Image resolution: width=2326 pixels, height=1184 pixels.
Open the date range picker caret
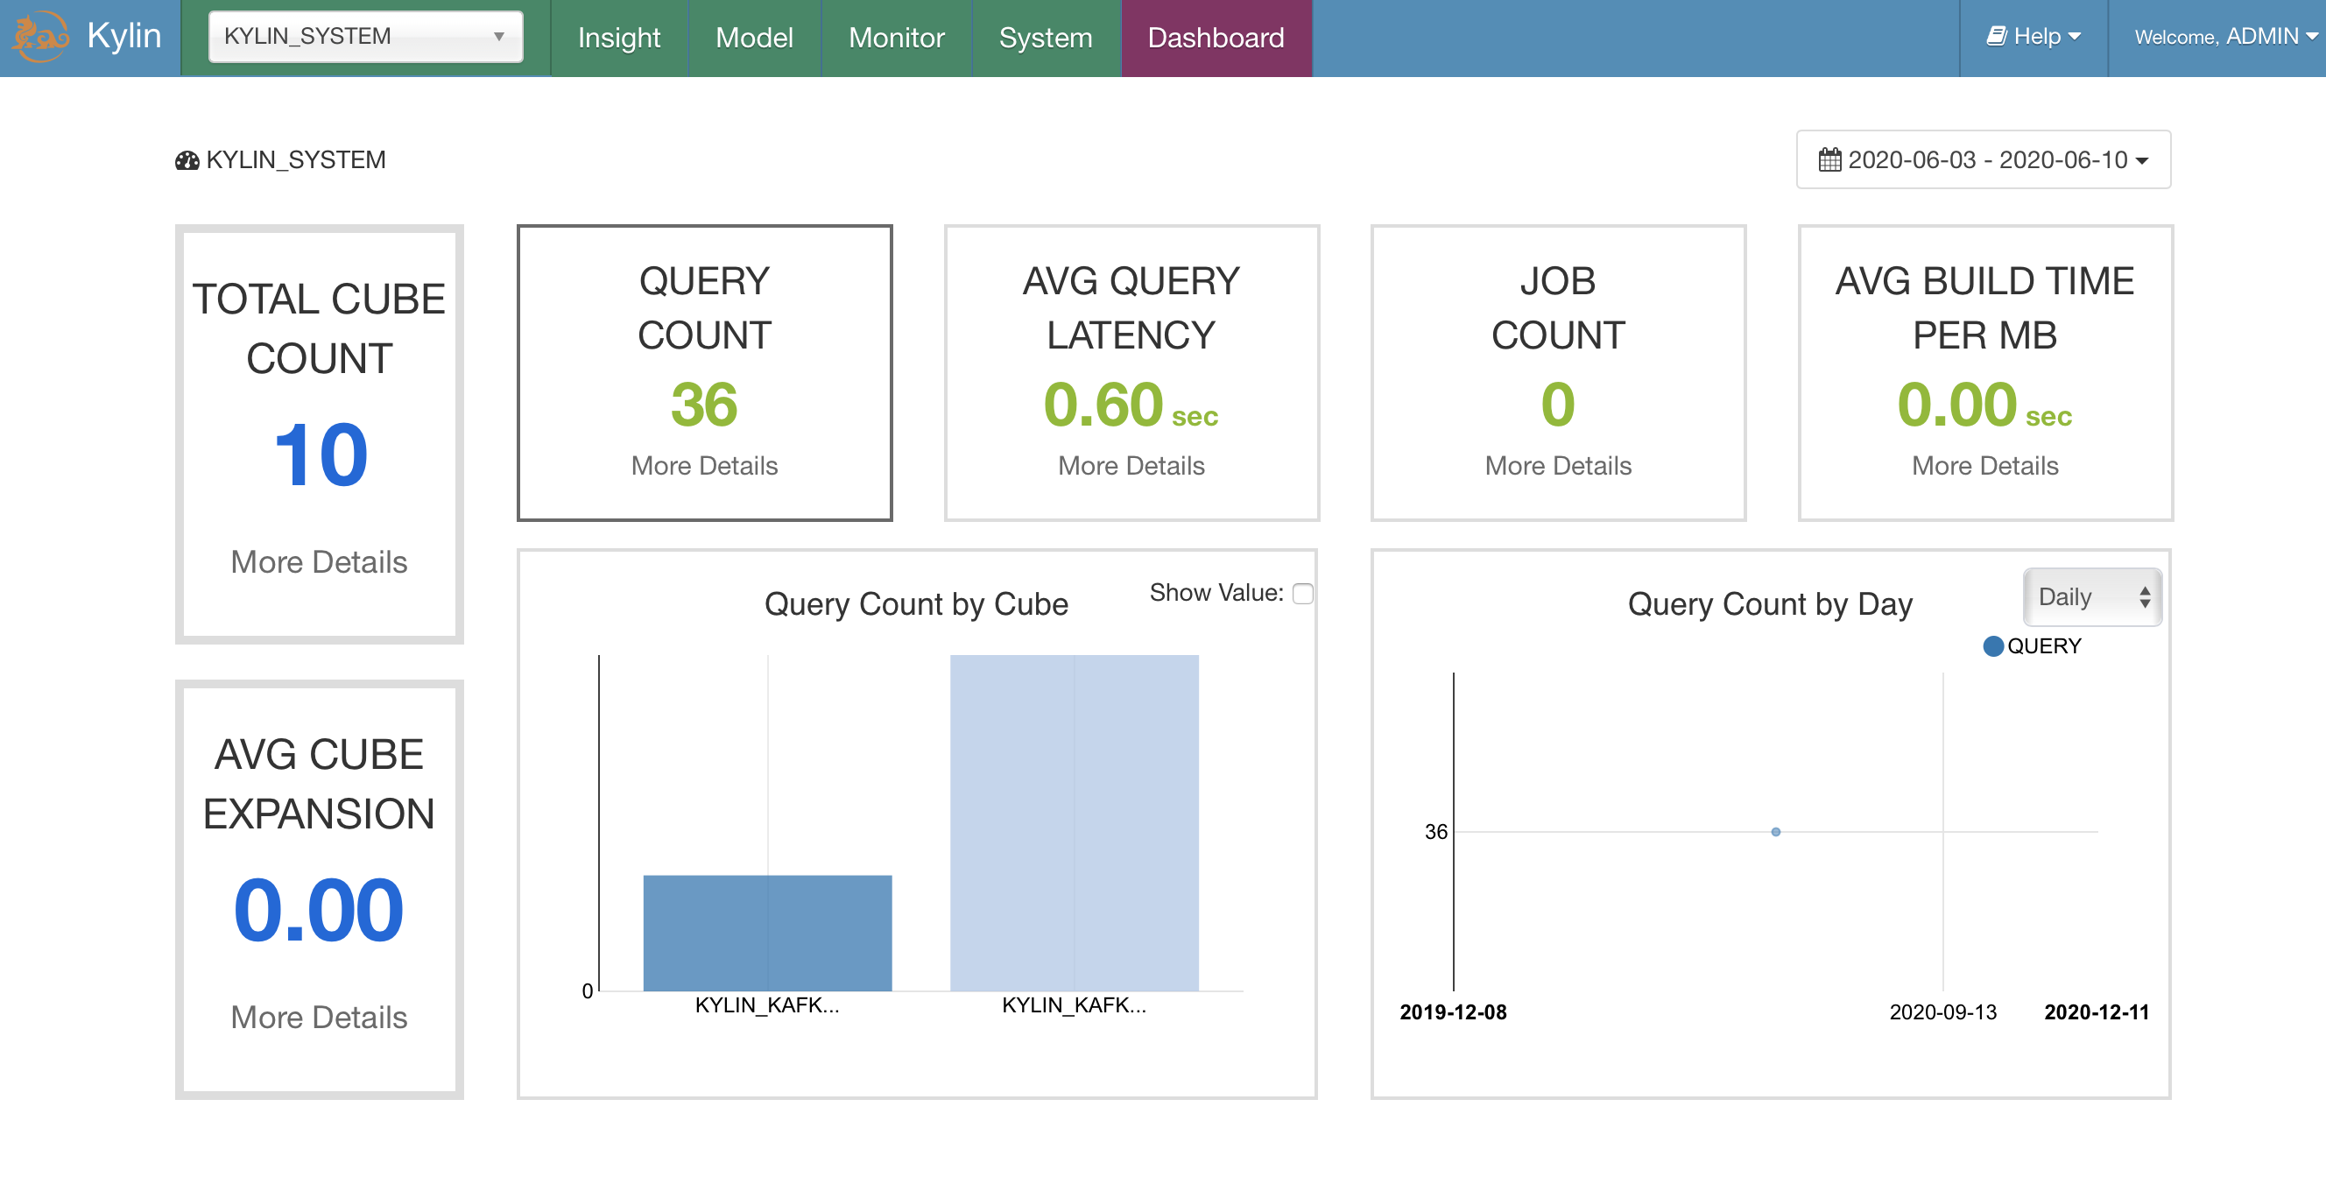tap(2142, 161)
